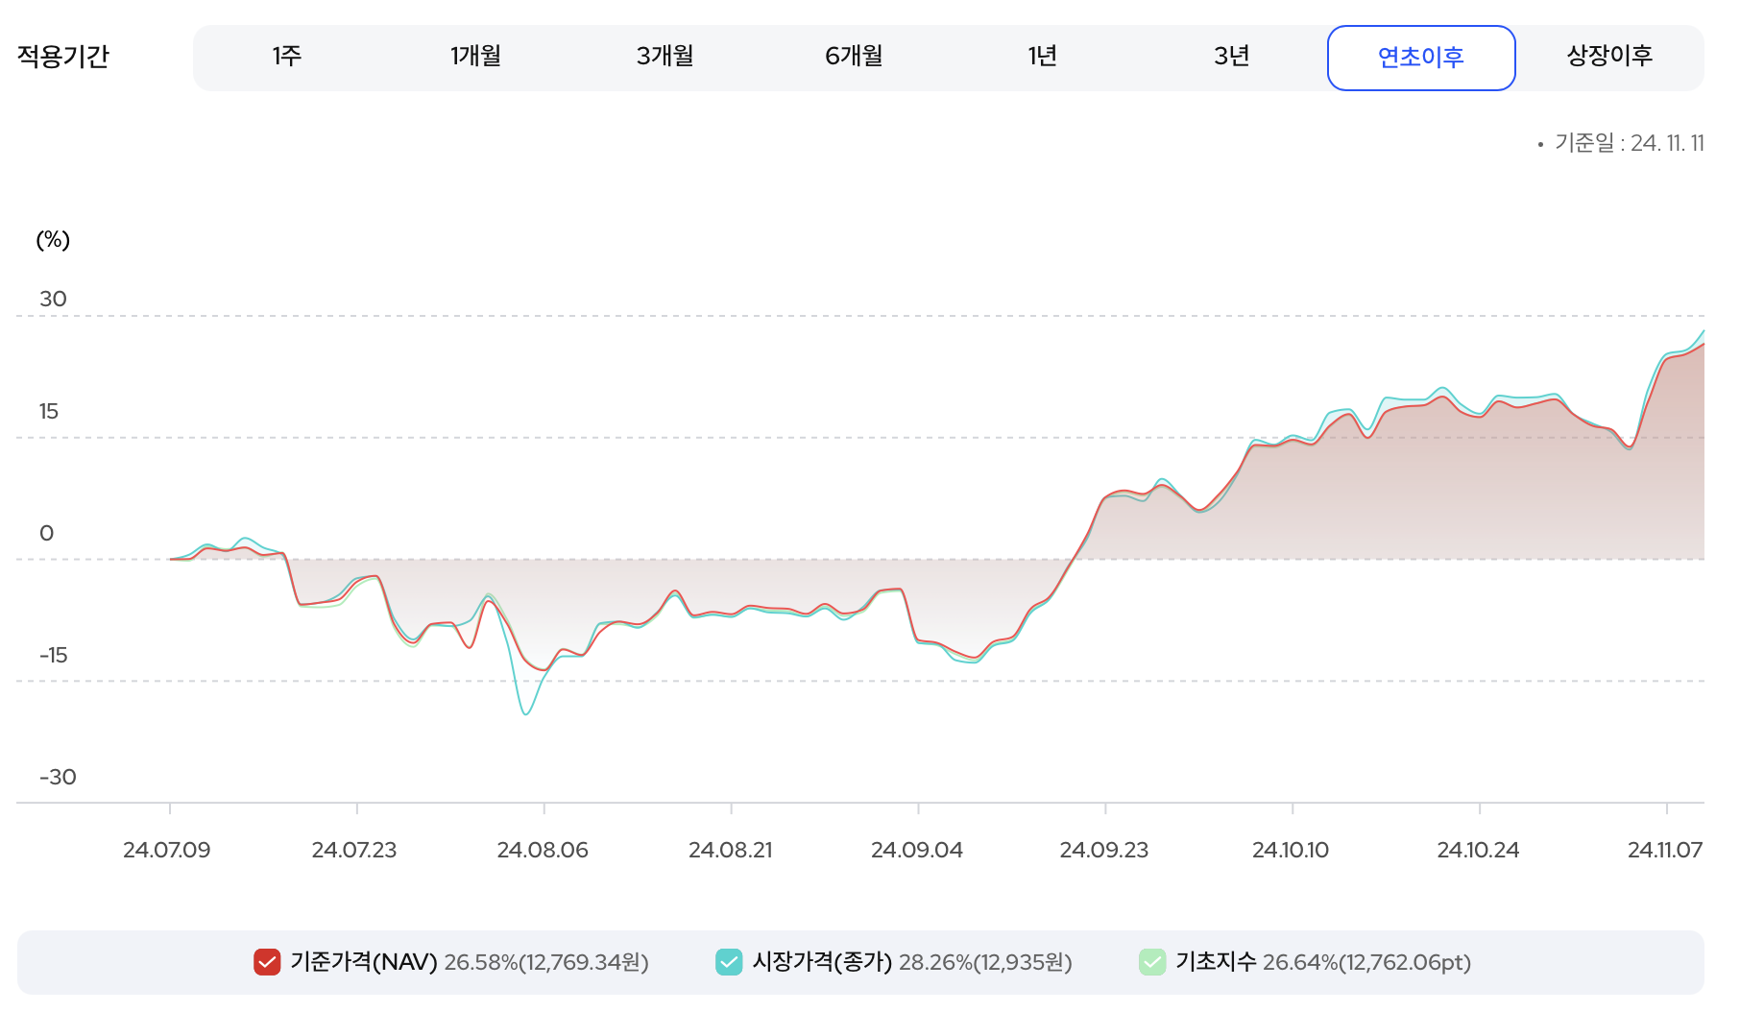This screenshot has width=1740, height=1012.
Task: Select the 3개월 time range
Action: [x=665, y=57]
